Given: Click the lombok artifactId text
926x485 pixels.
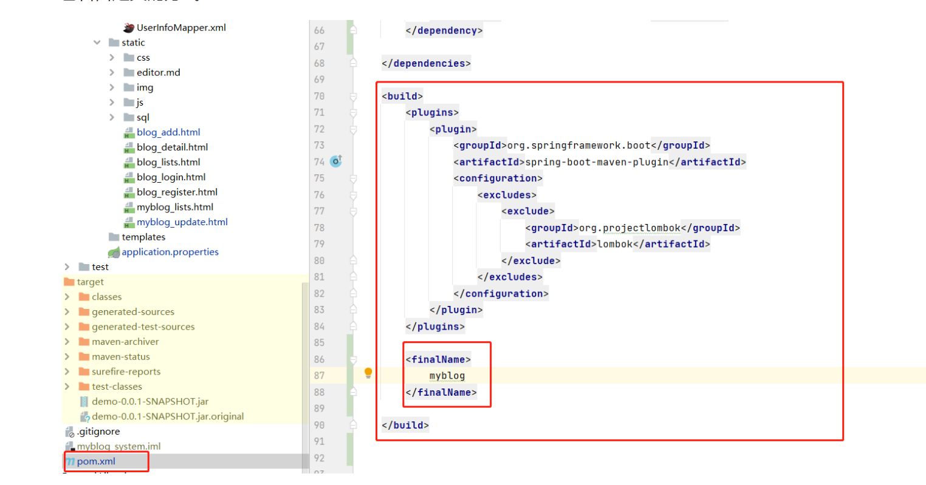Looking at the screenshot, I should [615, 244].
